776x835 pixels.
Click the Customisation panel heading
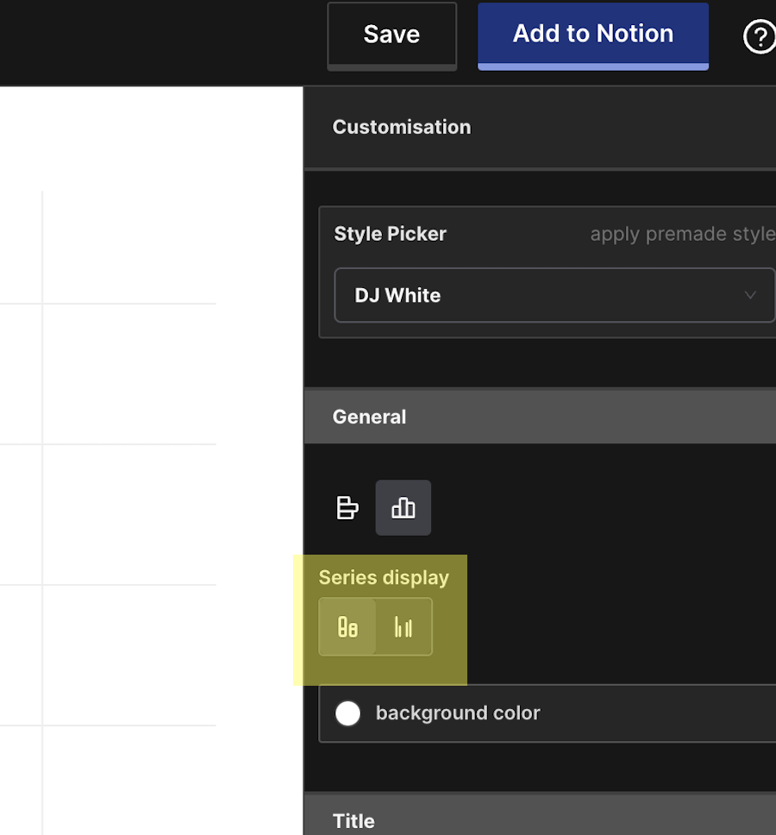tap(402, 127)
